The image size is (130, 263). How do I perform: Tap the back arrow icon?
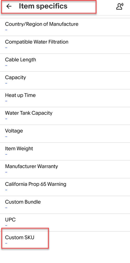(9, 6)
